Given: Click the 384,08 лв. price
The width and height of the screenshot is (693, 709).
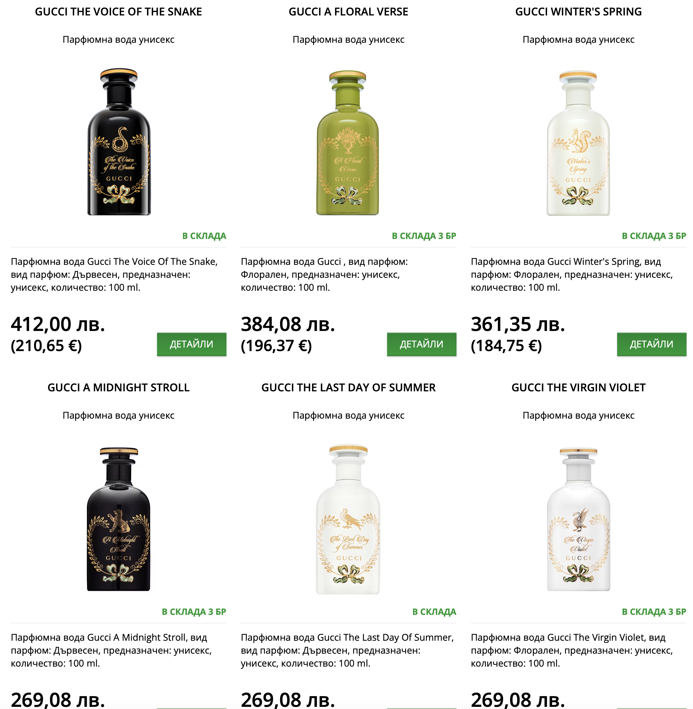Looking at the screenshot, I should click(x=288, y=324).
